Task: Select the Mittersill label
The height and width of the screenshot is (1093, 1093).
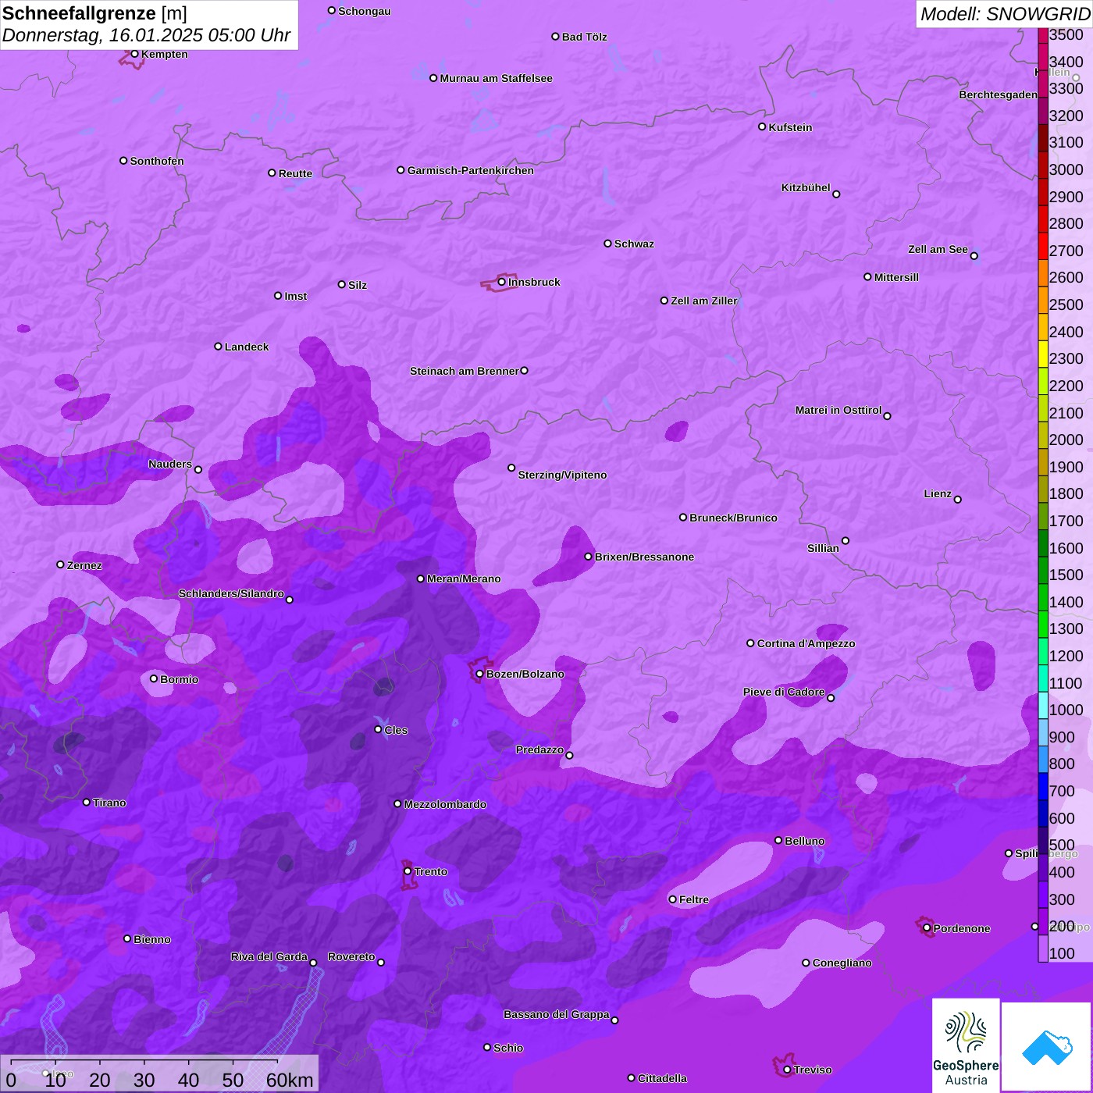Action: coord(896,277)
